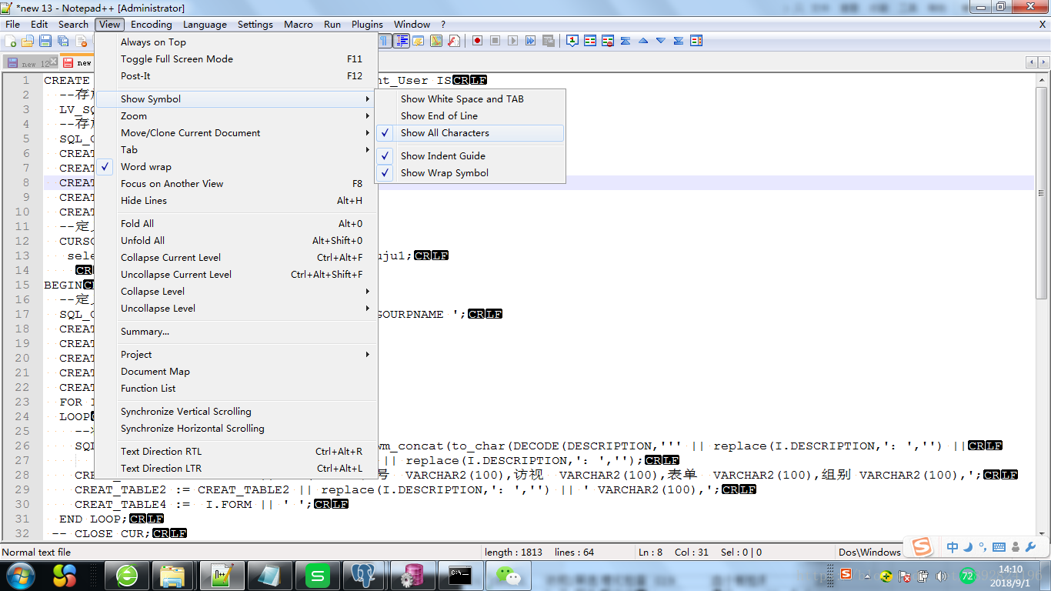This screenshot has height=591, width=1051.
Task: Open the File menu
Action: tap(13, 24)
